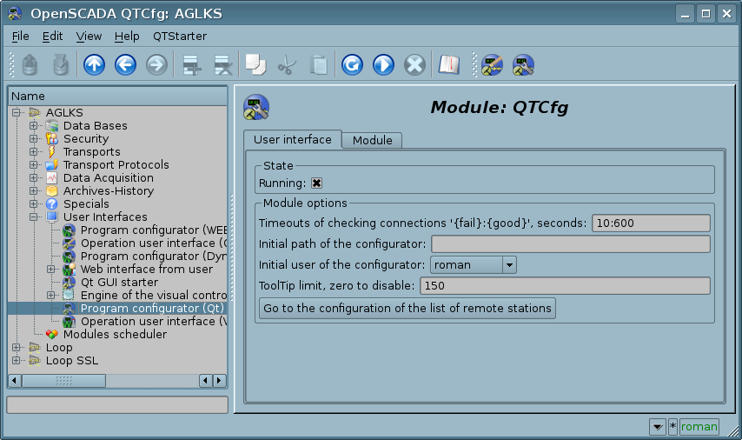Switch to the Module tab
Image resolution: width=742 pixels, height=440 pixels.
[x=372, y=140]
